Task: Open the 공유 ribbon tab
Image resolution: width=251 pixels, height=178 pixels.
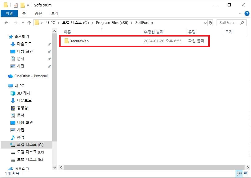Action: pos(38,13)
